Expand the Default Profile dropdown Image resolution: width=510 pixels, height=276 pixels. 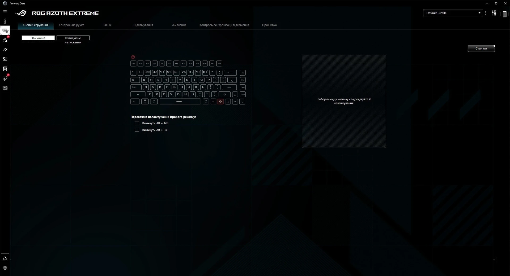[x=453, y=13]
